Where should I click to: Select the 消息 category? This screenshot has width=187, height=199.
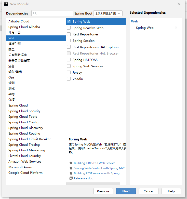click(36, 66)
